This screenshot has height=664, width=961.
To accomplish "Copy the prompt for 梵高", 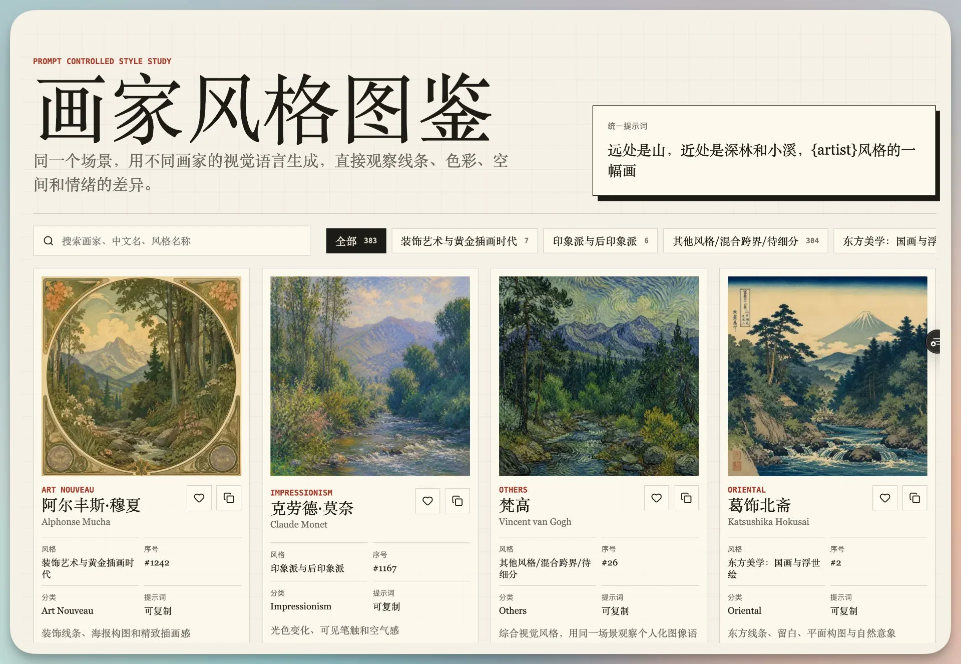I will click(x=686, y=498).
